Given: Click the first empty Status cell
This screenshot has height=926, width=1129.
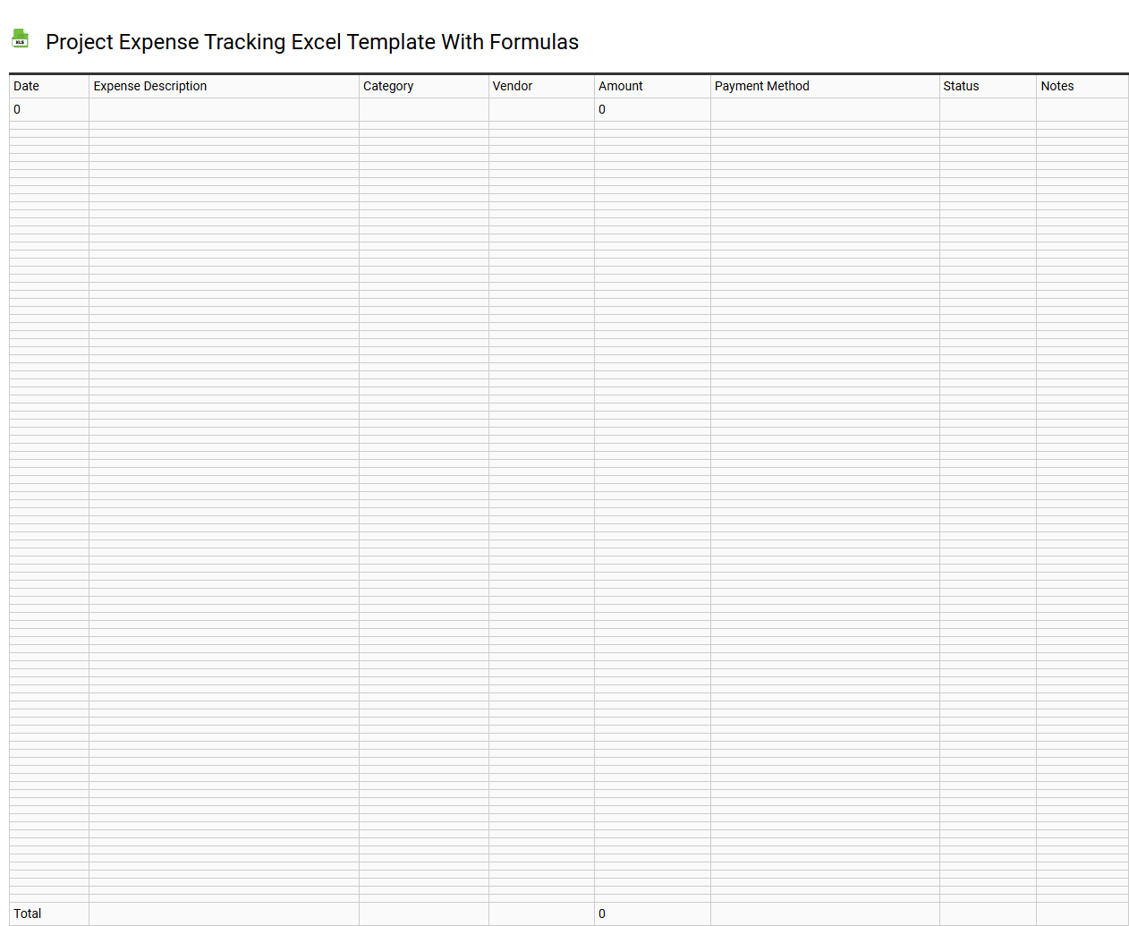Looking at the screenshot, I should tap(988, 109).
